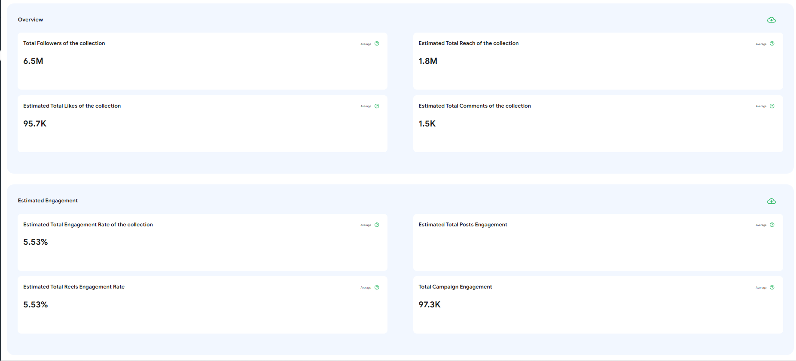The height and width of the screenshot is (361, 796).
Task: Select the Estimated Engagement section heading
Action: pos(48,201)
